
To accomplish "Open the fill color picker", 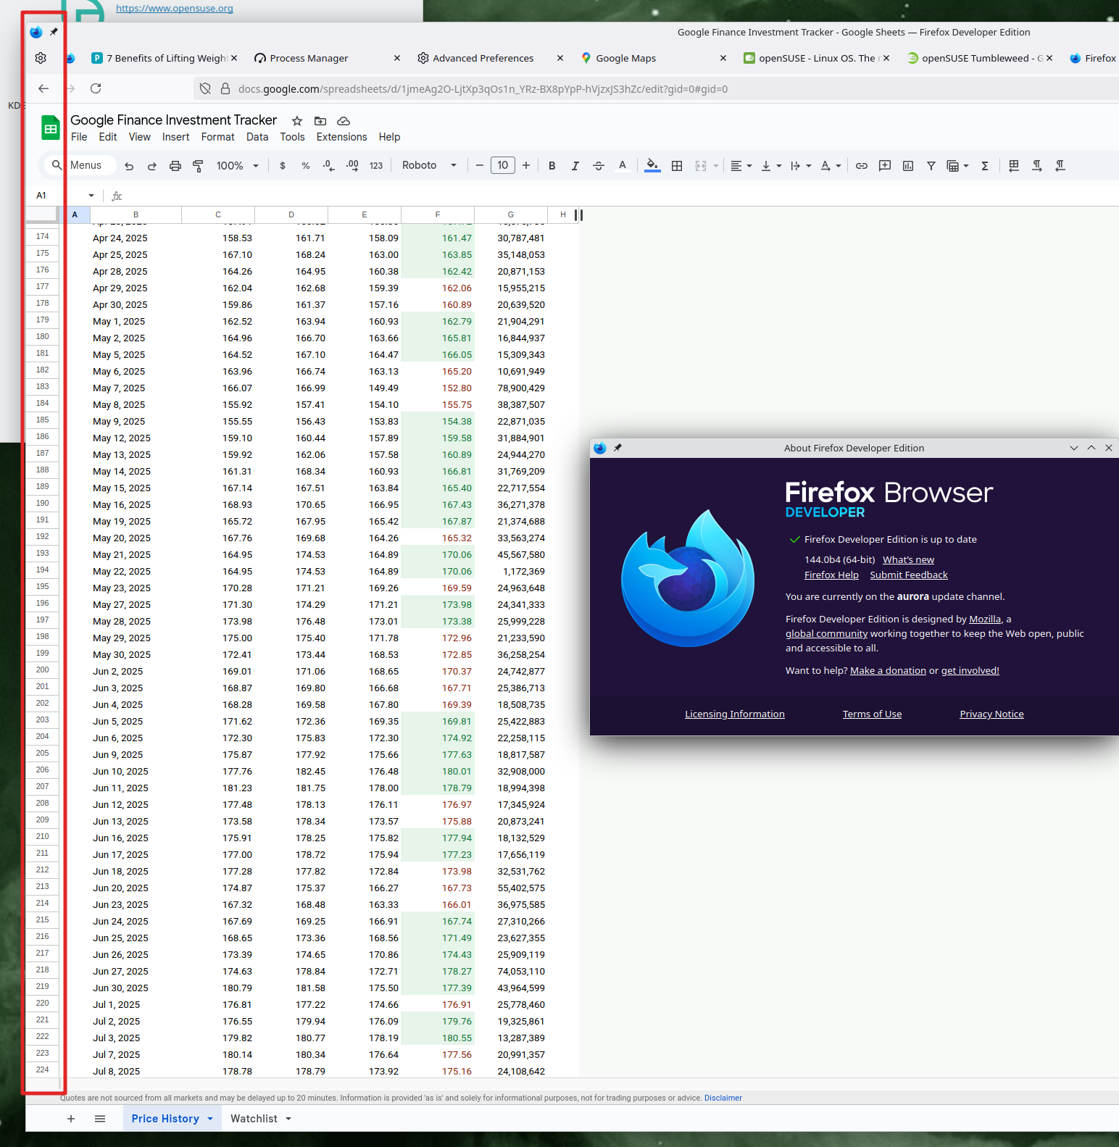I will [x=652, y=166].
